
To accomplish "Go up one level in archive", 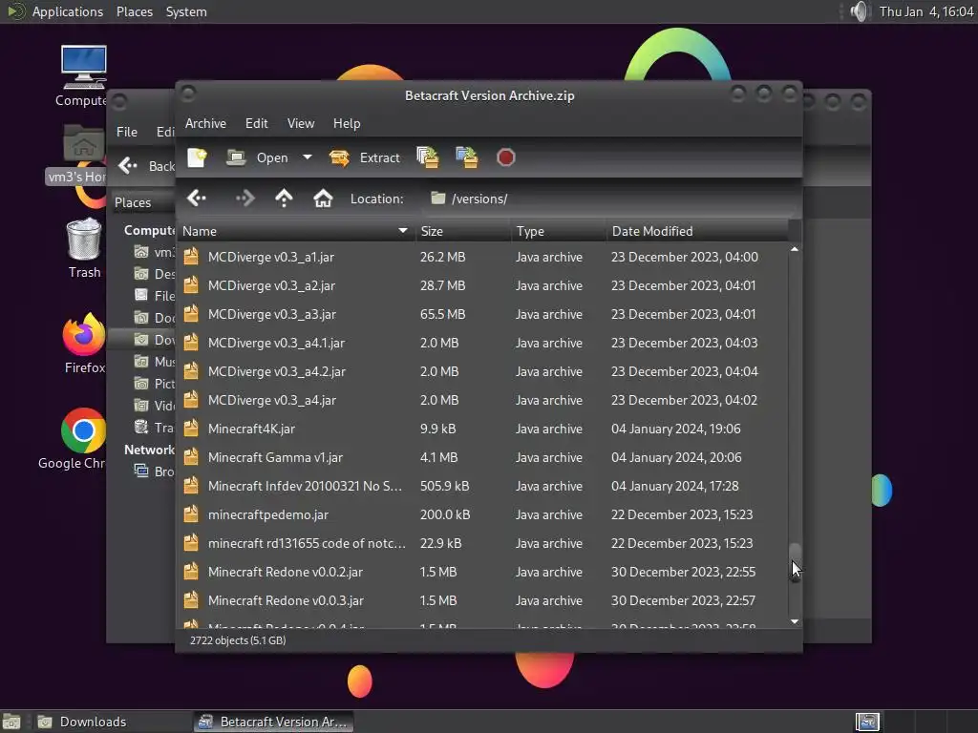I will coord(284,199).
